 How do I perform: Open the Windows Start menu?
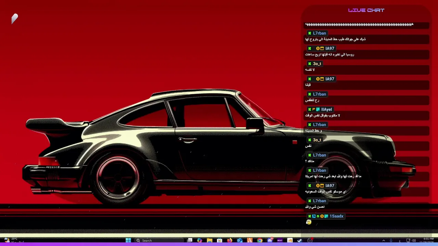pos(128,241)
